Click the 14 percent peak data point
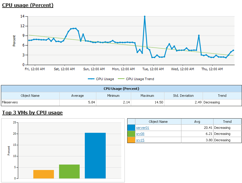 [x=144, y=16]
